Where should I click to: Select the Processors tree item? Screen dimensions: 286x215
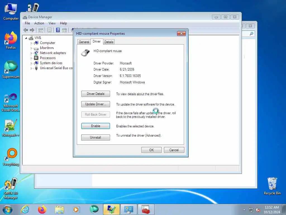click(47, 58)
